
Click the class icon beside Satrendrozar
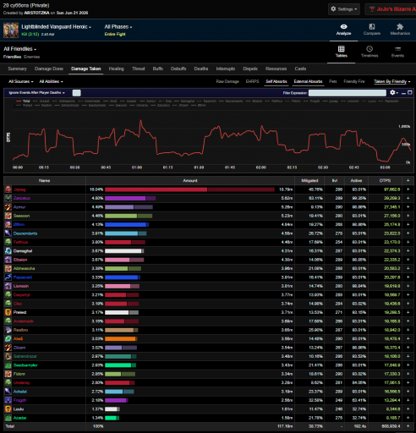[x=8, y=356]
